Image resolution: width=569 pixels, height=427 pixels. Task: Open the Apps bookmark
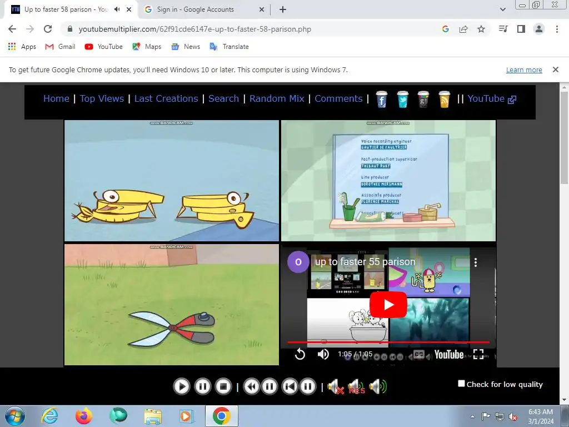[22, 47]
